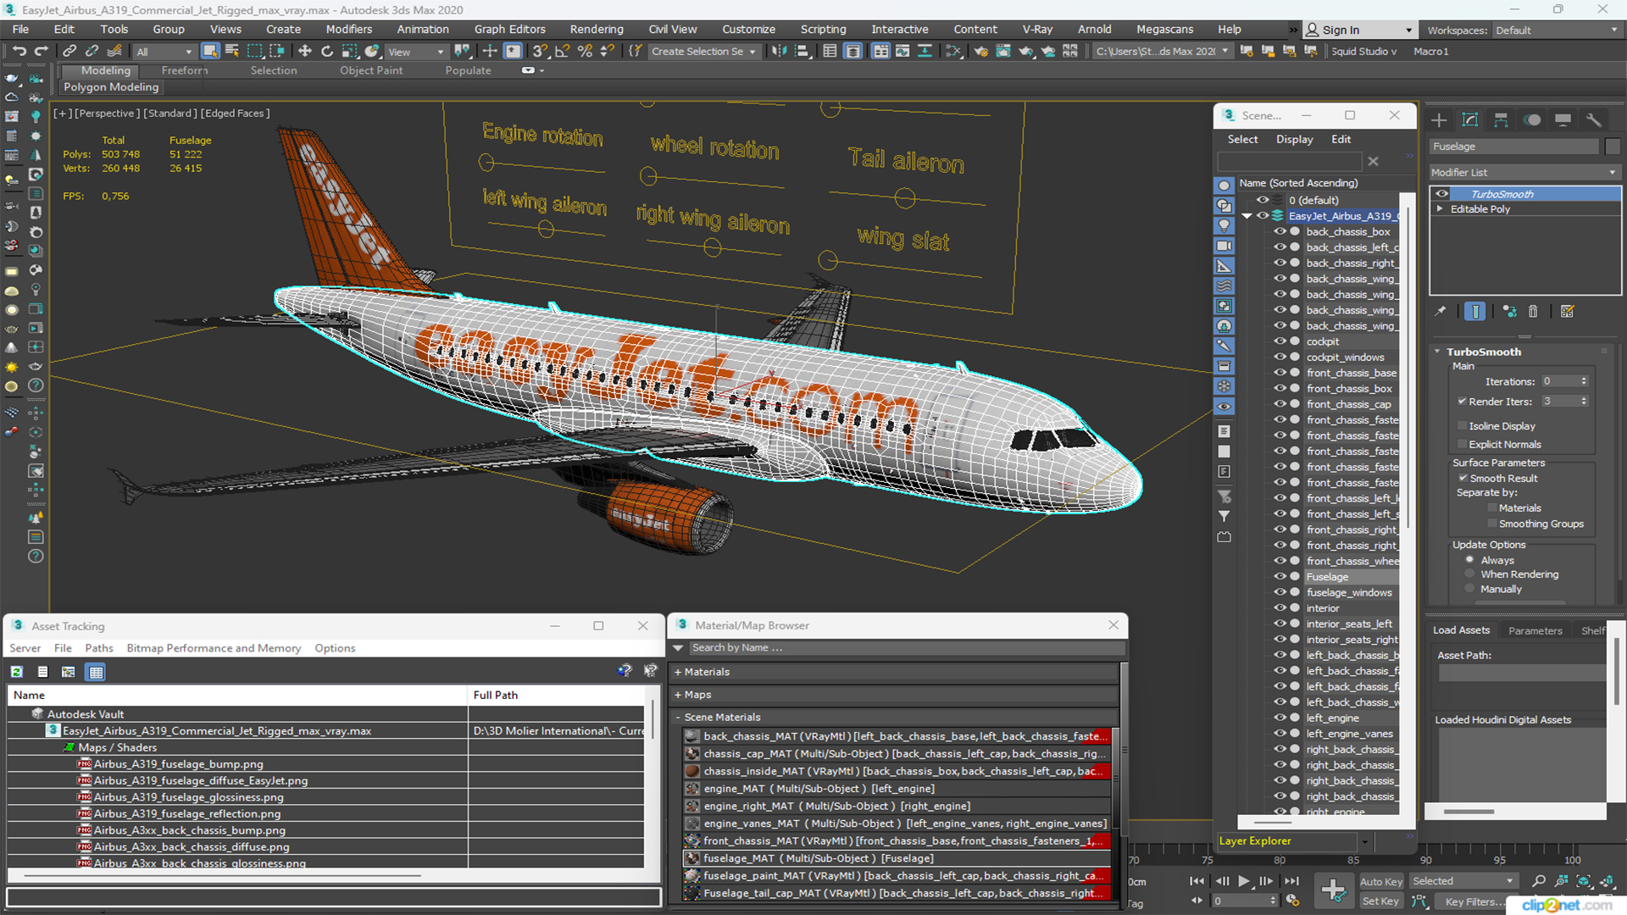Viewport: 1627px width, 915px height.
Task: Click the Editable Poly modifier icon
Action: click(x=1441, y=208)
